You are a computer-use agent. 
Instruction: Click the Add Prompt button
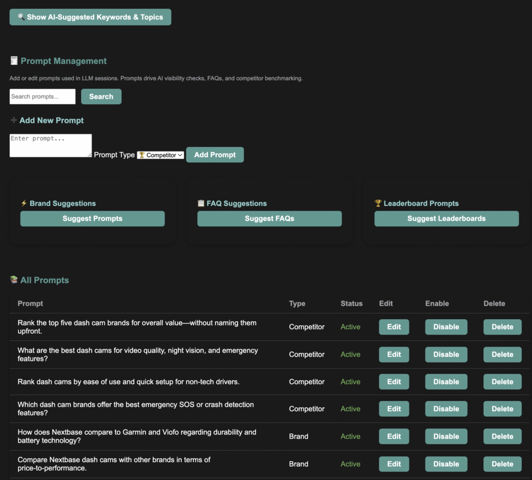point(215,155)
